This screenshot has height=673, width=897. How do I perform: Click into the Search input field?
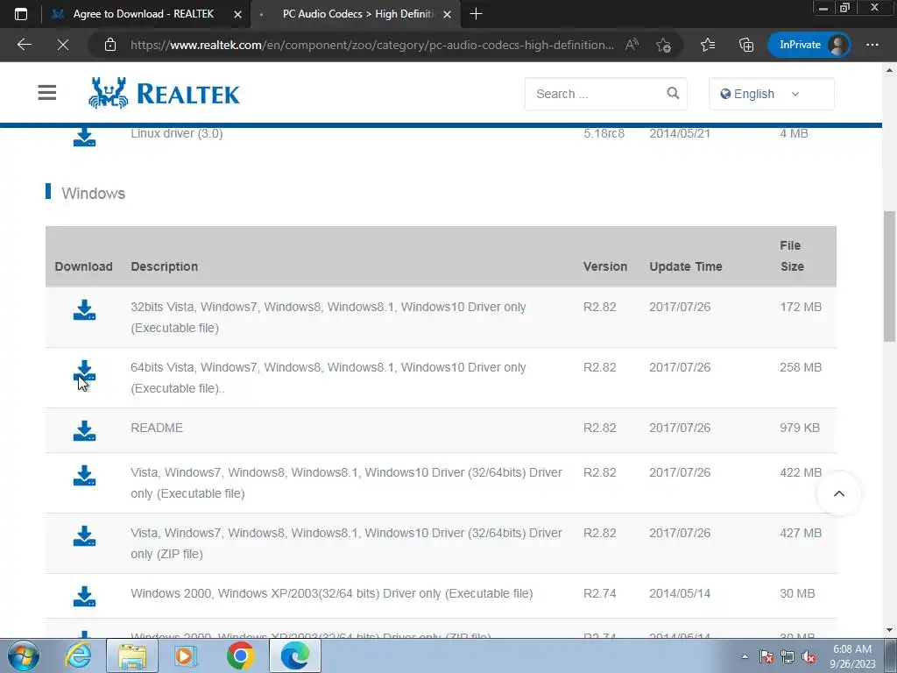(597, 94)
